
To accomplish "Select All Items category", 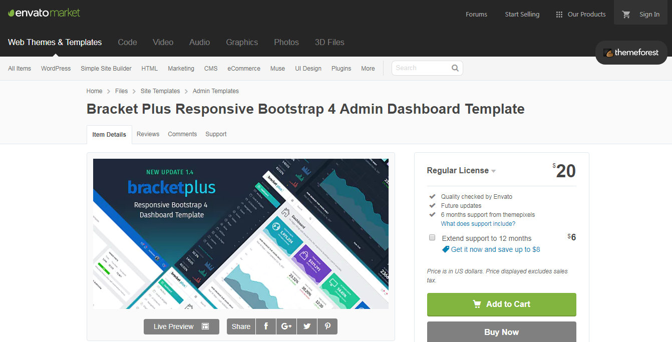I will coord(20,69).
